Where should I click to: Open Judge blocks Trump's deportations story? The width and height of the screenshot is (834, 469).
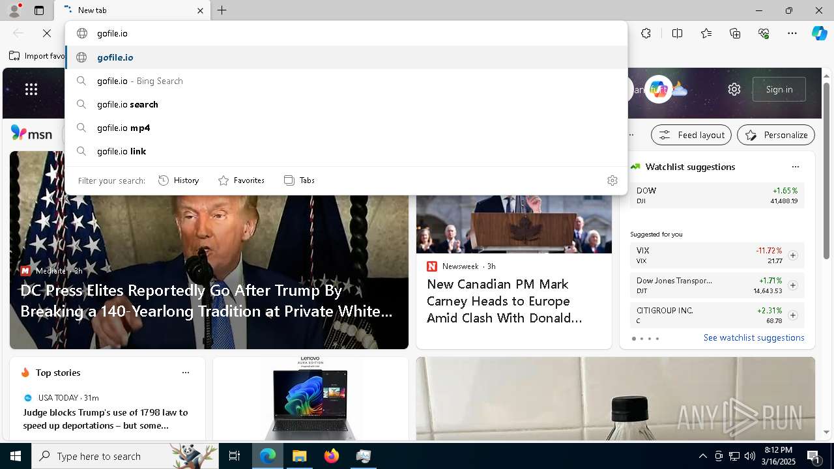[106, 419]
